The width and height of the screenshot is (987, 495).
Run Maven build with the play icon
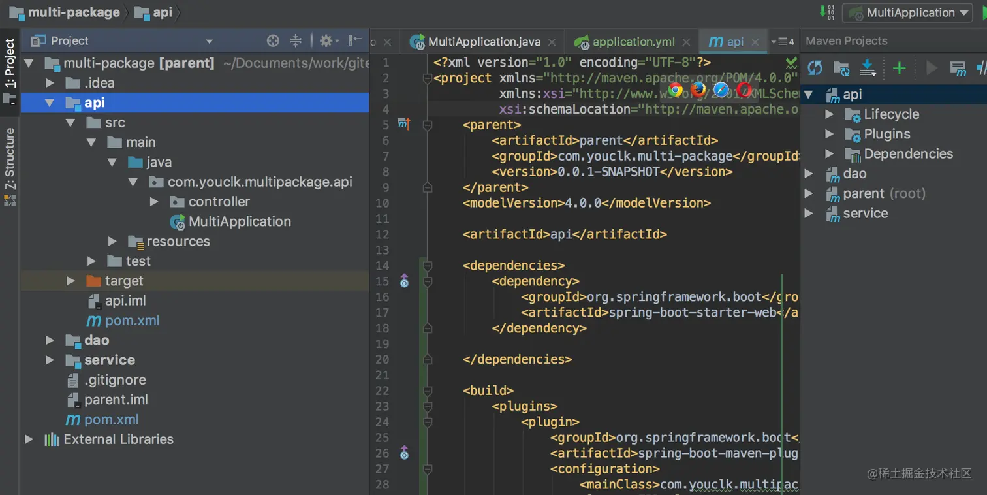click(x=932, y=67)
